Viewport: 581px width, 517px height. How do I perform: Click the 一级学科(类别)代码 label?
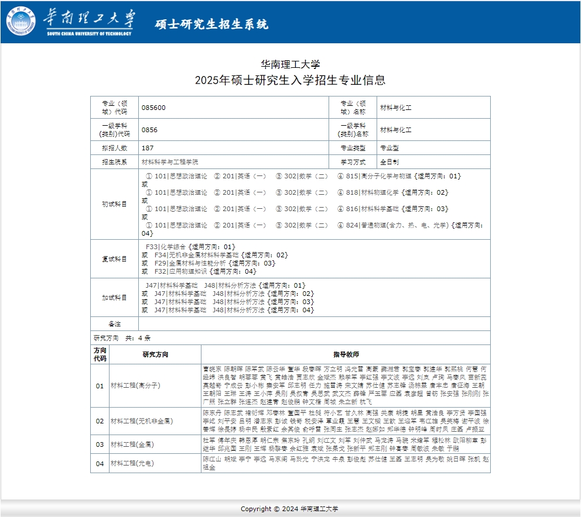click(x=114, y=130)
